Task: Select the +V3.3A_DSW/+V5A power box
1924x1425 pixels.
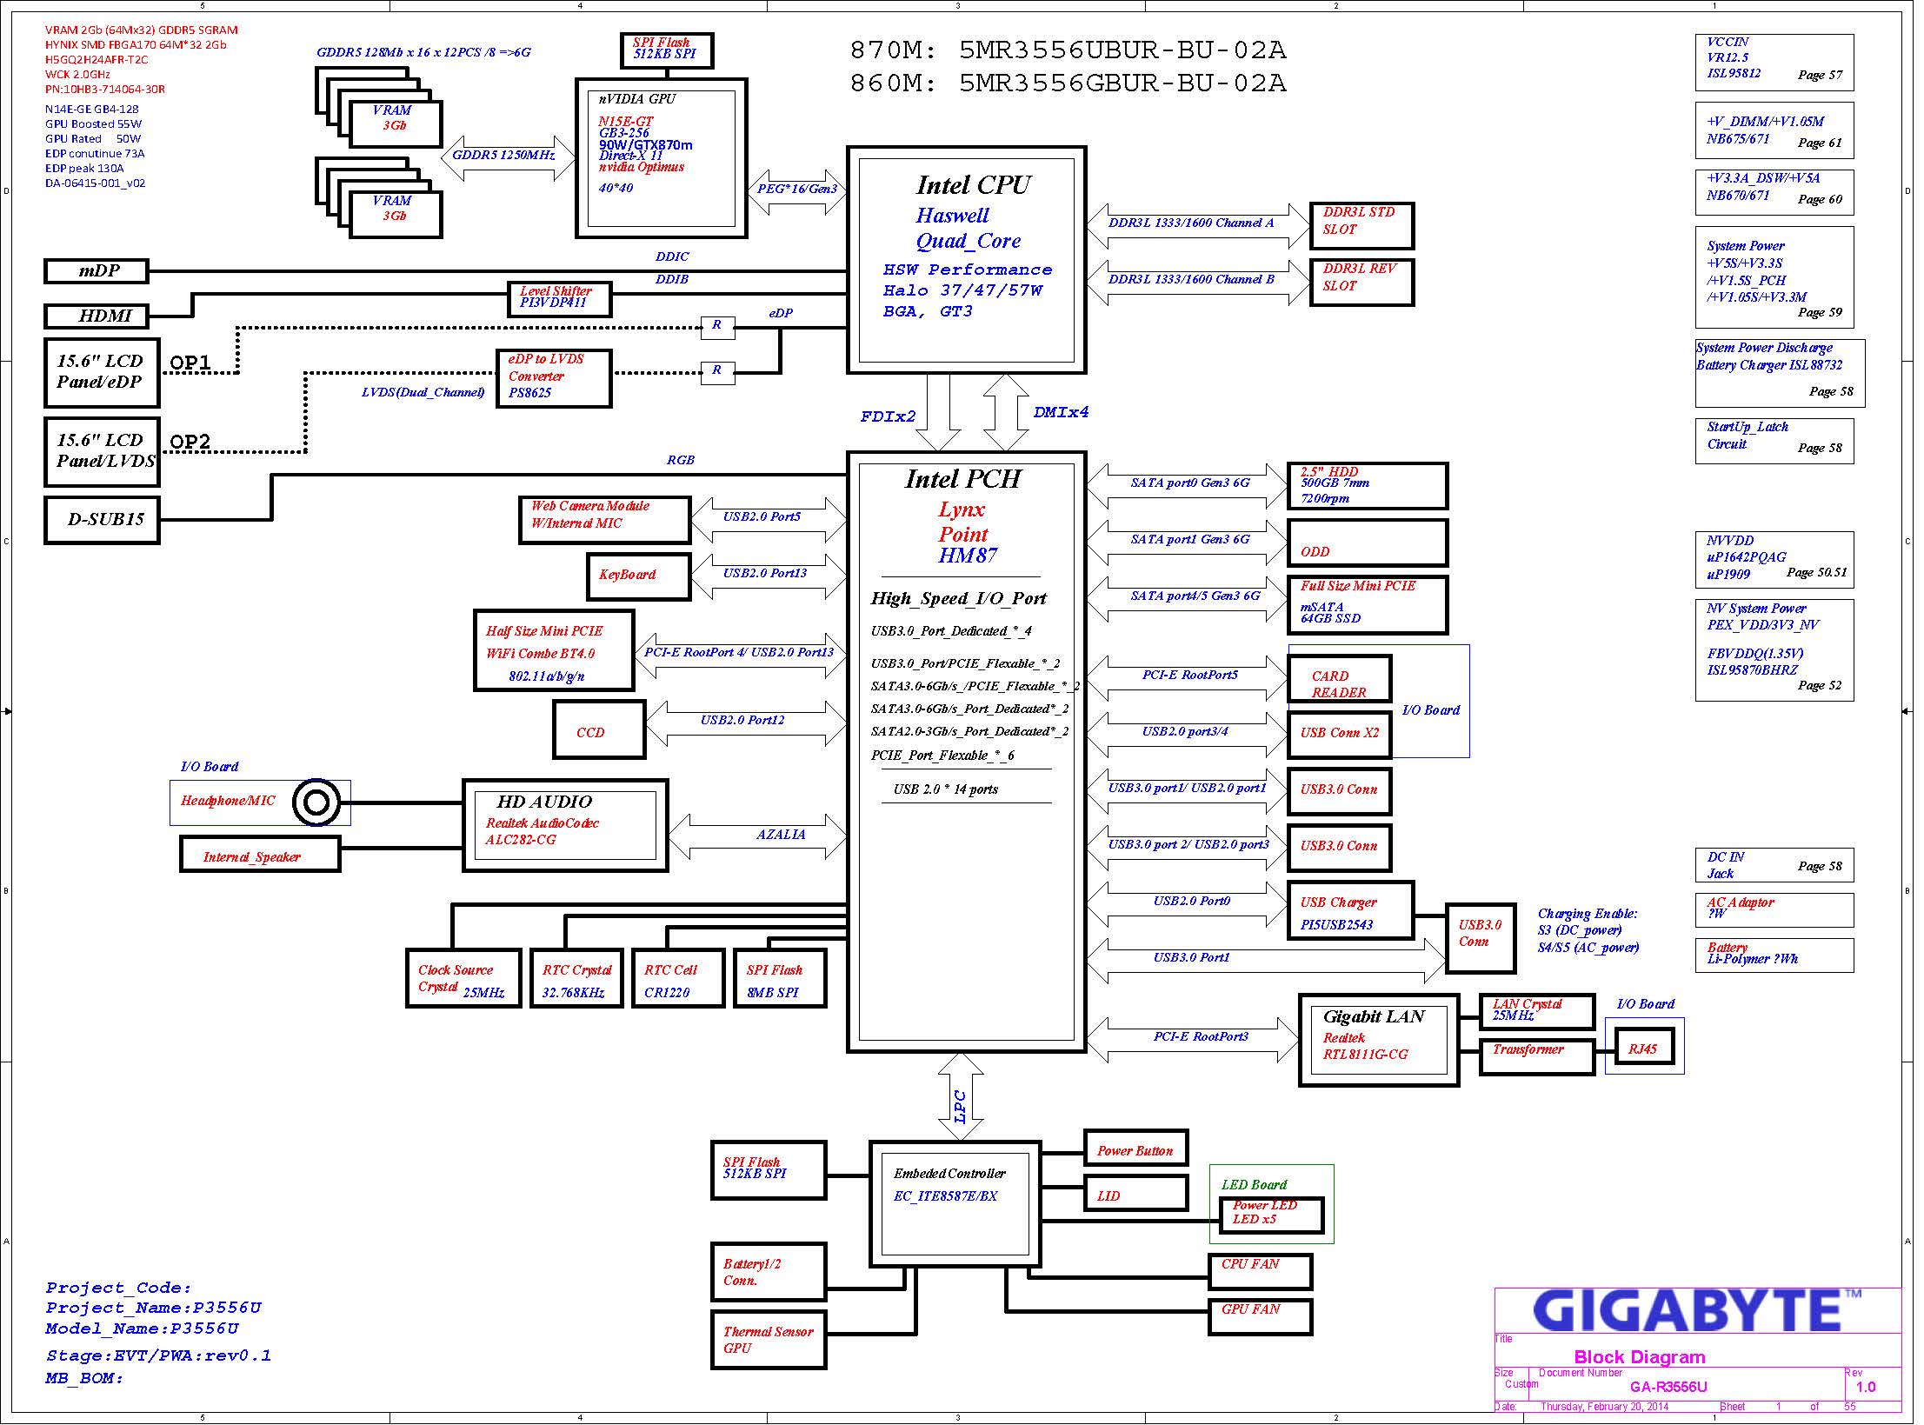Action: point(1774,192)
